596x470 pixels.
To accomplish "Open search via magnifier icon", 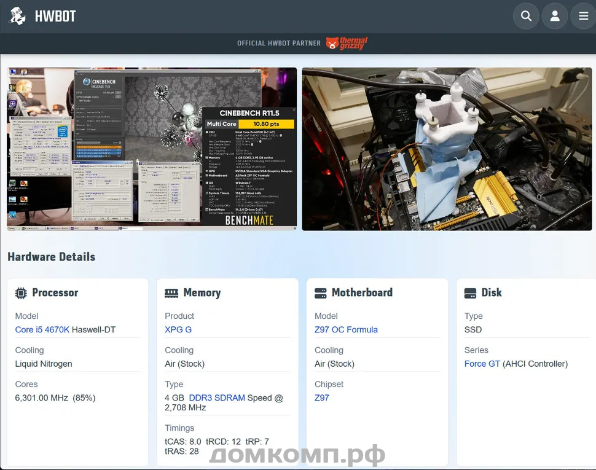I will click(526, 16).
